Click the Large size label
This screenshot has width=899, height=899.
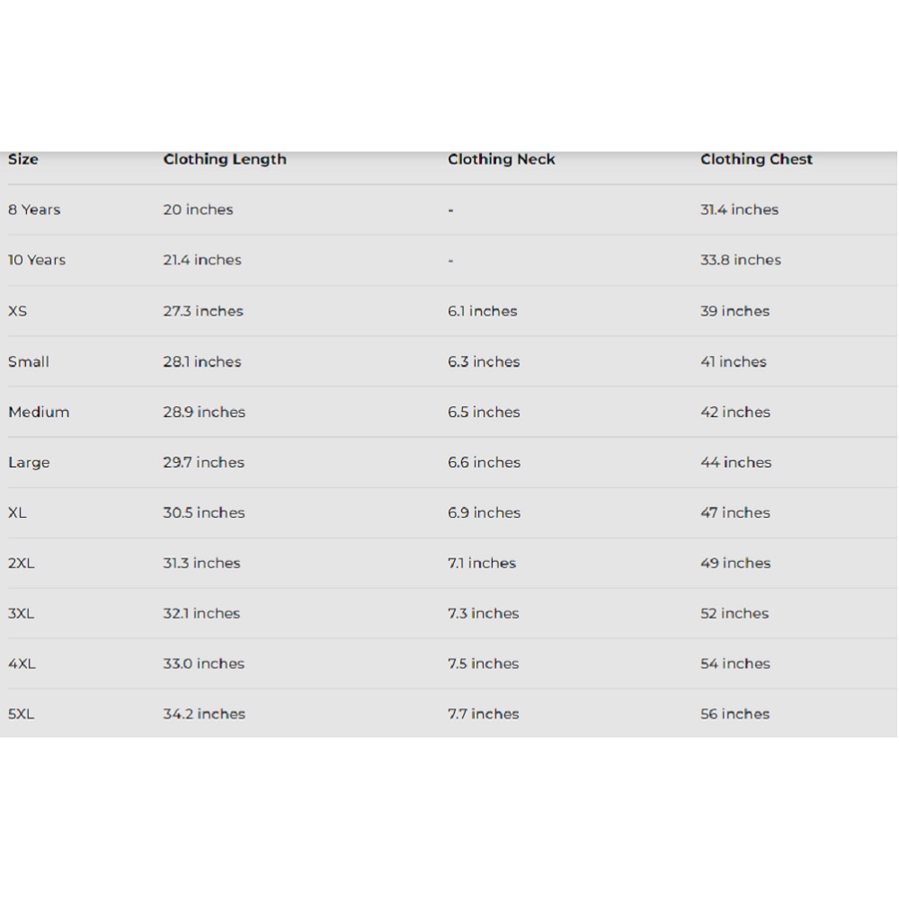point(29,462)
